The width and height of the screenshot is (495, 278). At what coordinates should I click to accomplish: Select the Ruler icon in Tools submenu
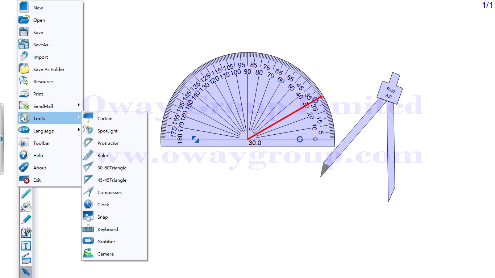click(x=88, y=155)
